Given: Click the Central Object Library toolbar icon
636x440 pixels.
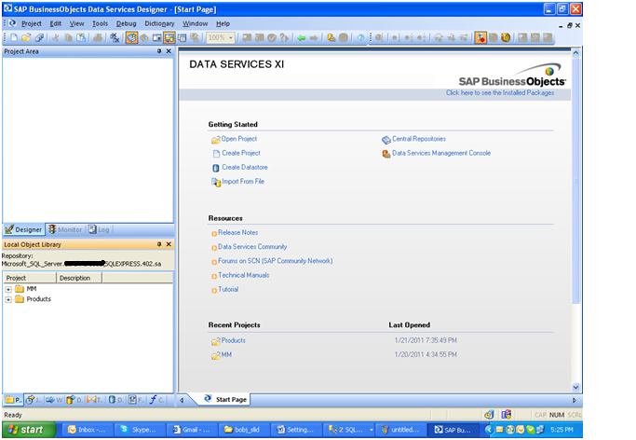Looking at the screenshot, I should (x=144, y=37).
